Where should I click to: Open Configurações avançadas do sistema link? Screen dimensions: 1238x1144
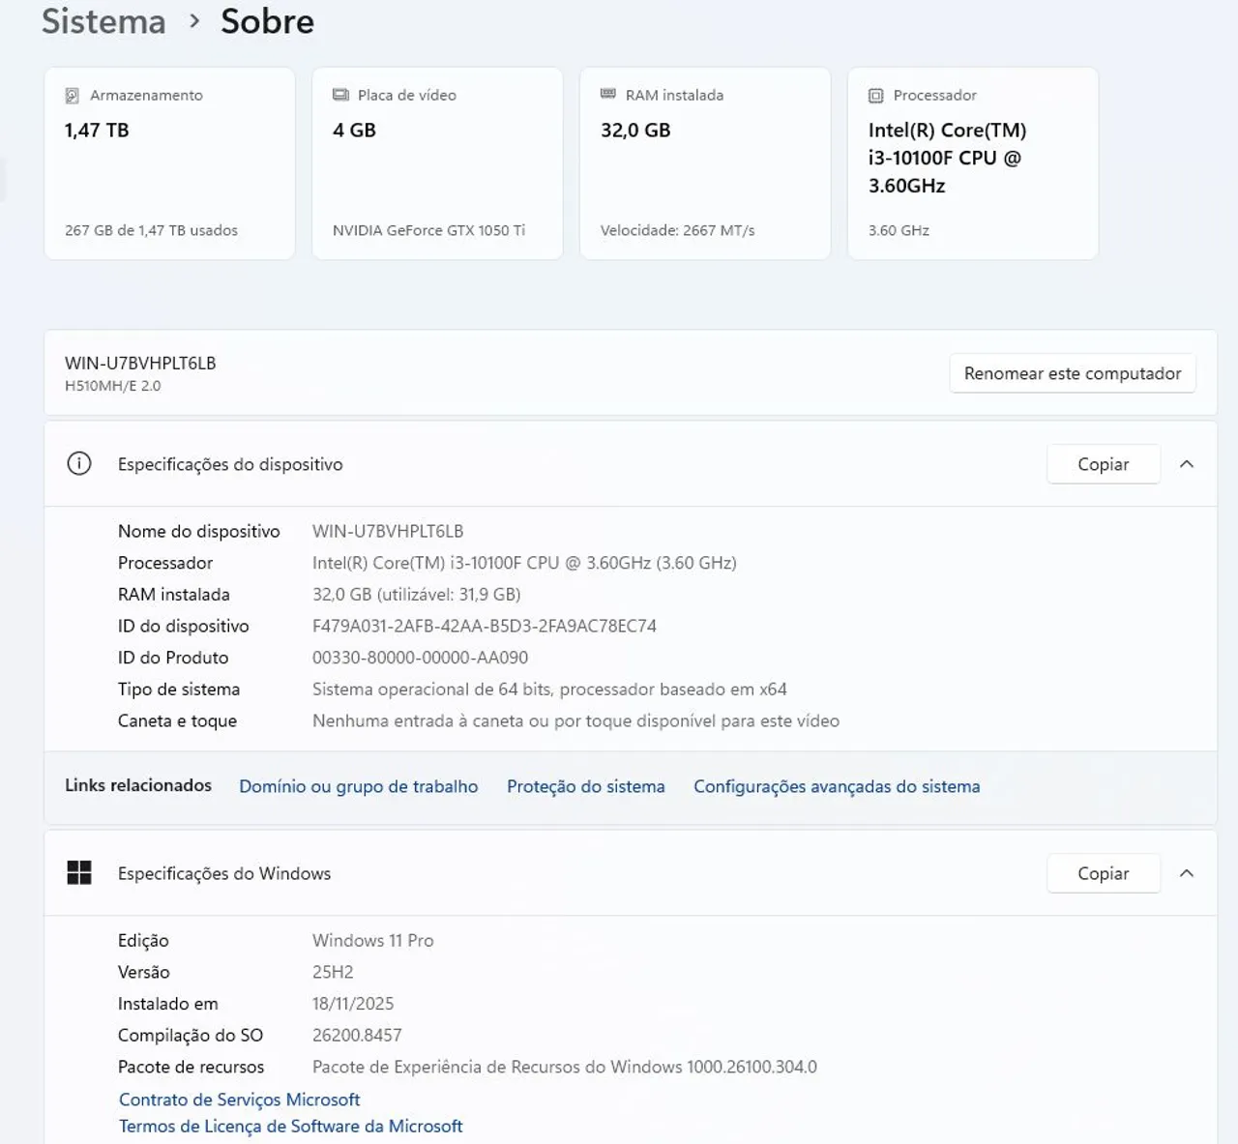tap(837, 786)
